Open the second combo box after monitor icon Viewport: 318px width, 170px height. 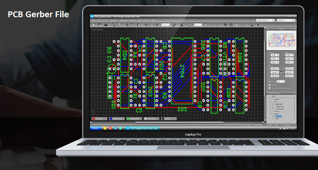point(198,24)
